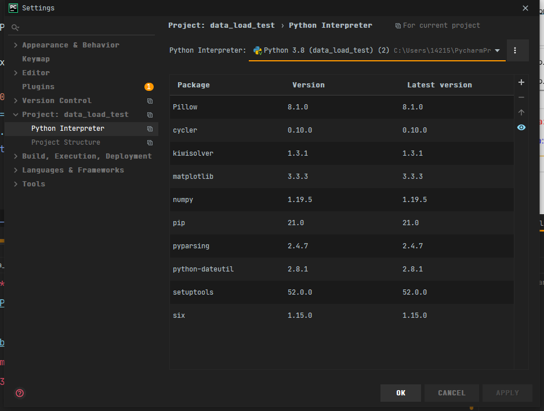Click setuptools version 52.0.0 cell
The width and height of the screenshot is (544, 411).
pos(300,292)
